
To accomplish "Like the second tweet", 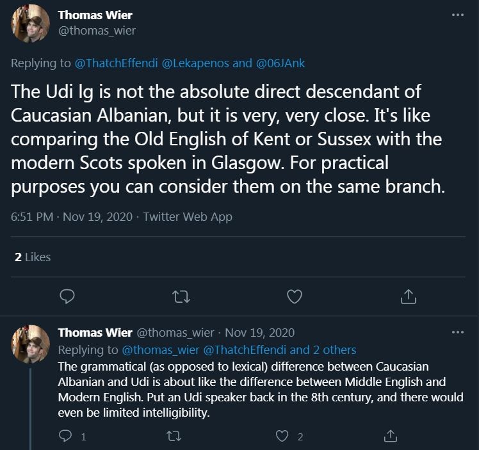I will pos(282,437).
